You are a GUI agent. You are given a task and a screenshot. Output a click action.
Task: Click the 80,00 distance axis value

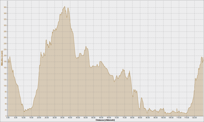click(x=132, y=118)
